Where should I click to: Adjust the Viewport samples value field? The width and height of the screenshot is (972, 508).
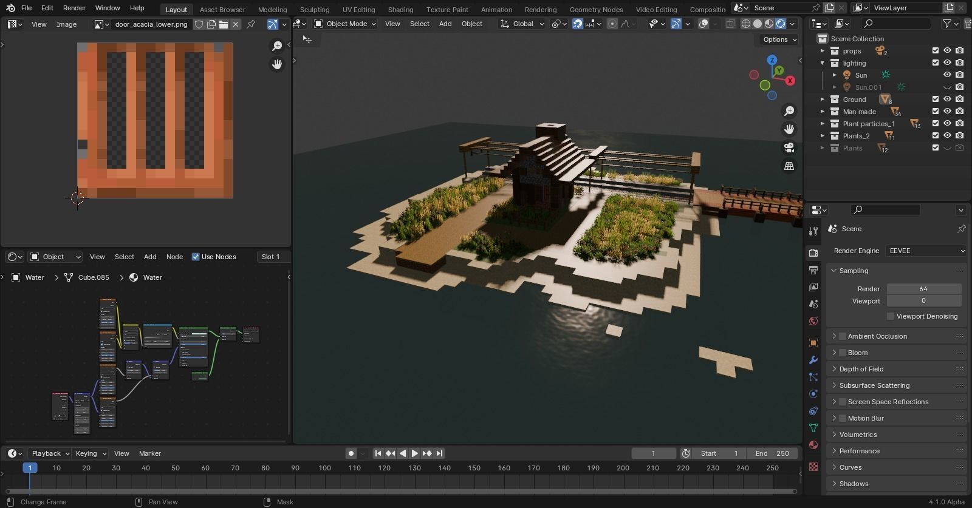(x=923, y=301)
